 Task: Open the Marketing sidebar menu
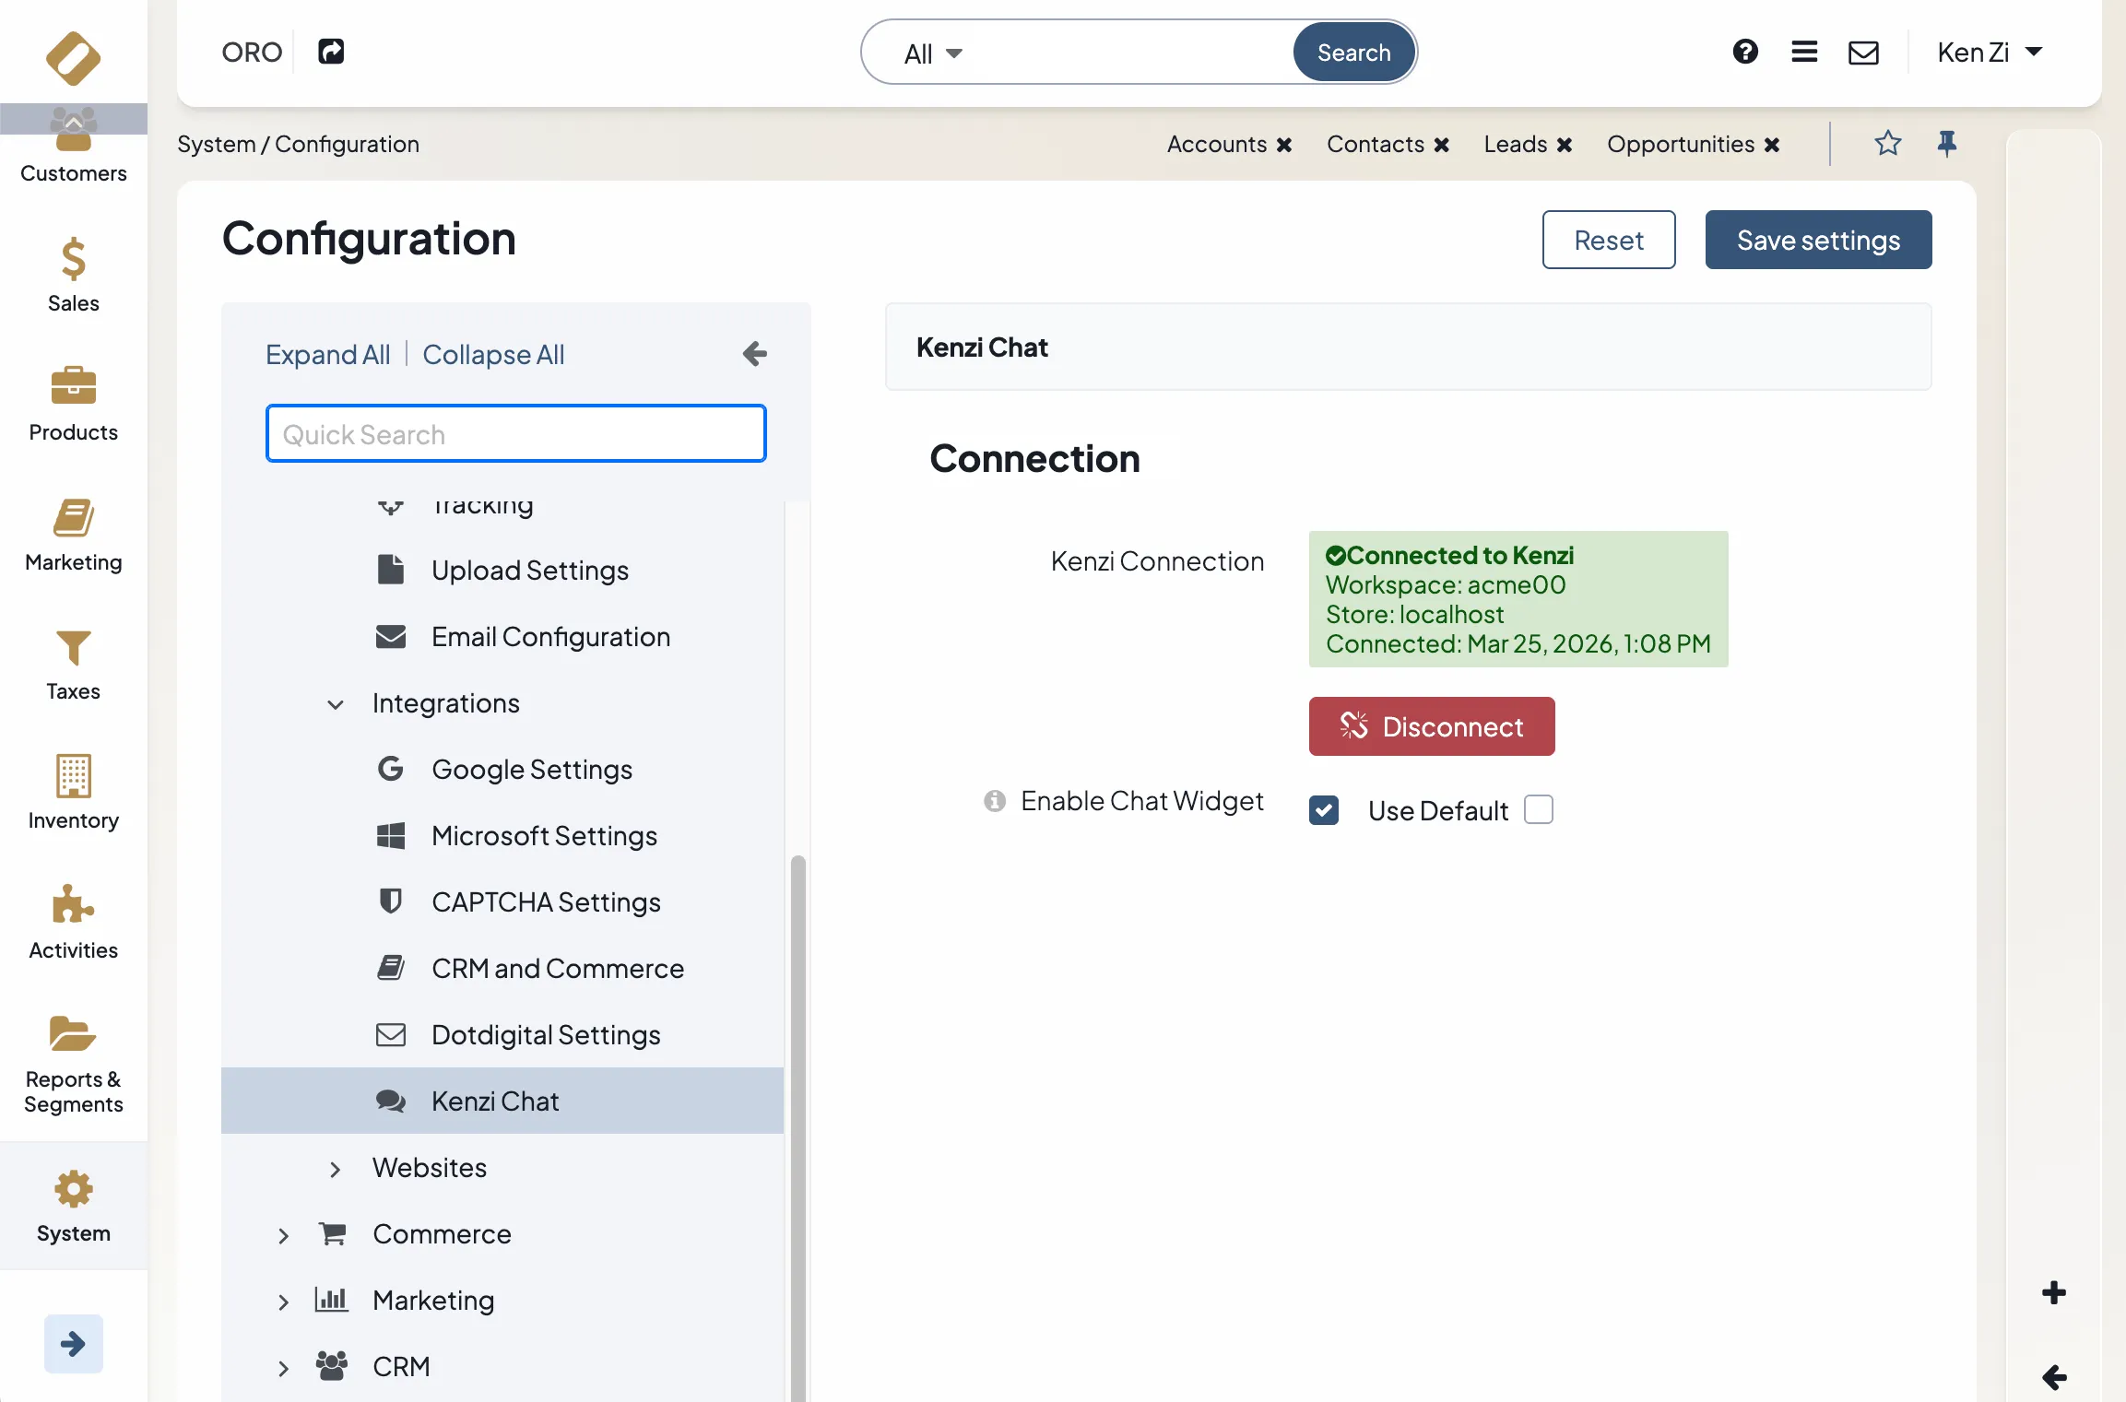pos(74,535)
